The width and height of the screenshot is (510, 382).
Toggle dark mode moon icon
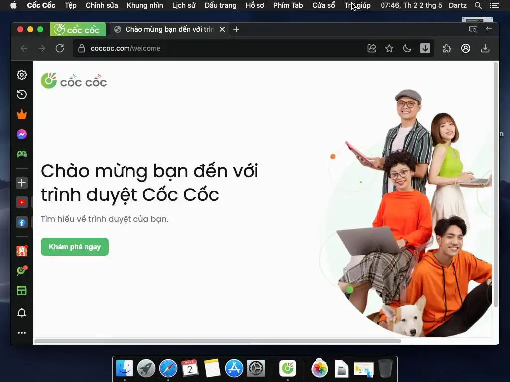click(407, 48)
